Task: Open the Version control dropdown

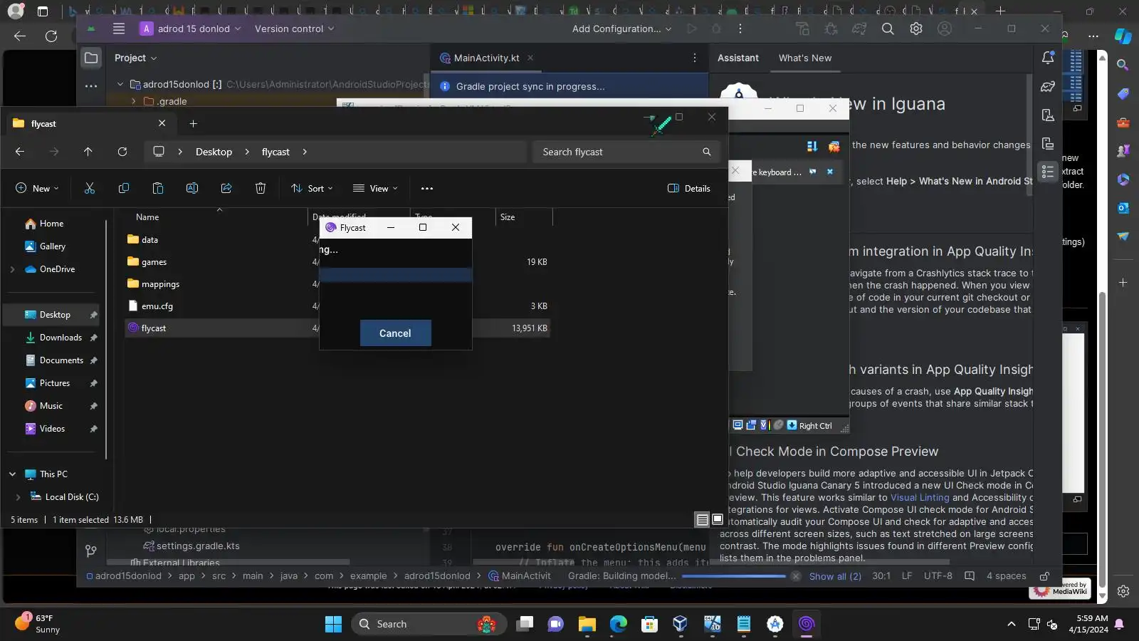Action: [x=294, y=28]
